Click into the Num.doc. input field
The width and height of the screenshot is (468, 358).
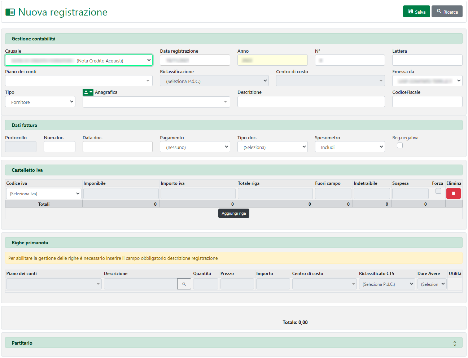tap(60, 147)
